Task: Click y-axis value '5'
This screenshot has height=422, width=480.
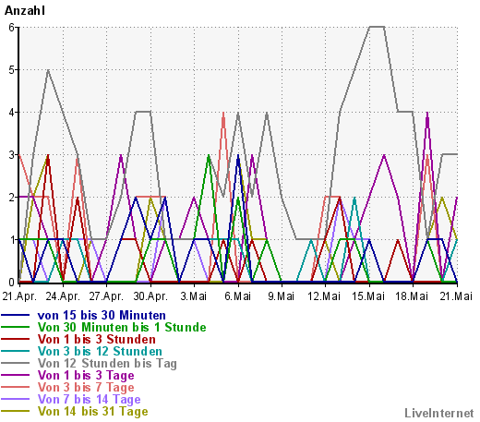Action: pyautogui.click(x=12, y=70)
